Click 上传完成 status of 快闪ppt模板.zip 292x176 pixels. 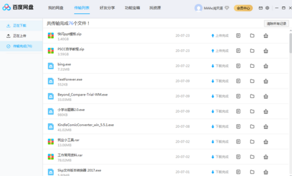220,36
